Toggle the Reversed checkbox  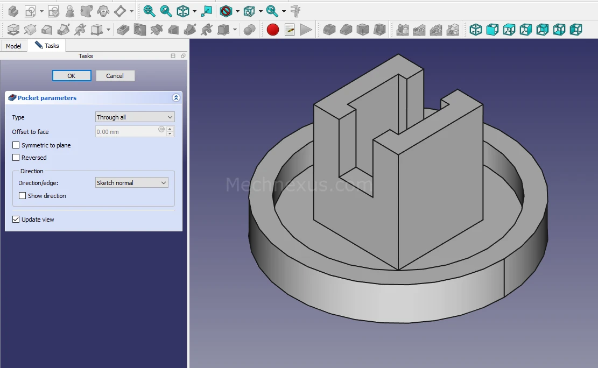[16, 158]
